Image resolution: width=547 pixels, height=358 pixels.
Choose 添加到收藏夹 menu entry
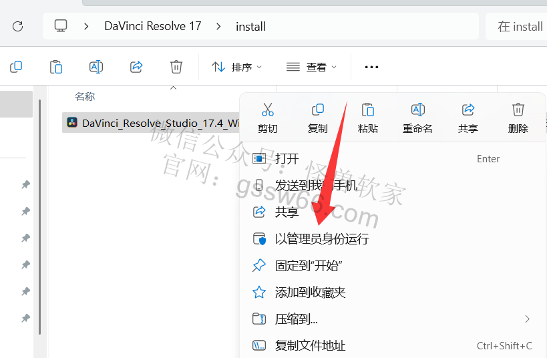(x=393, y=292)
